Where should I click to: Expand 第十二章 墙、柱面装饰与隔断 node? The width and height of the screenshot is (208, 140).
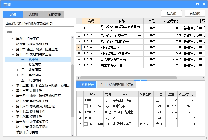pos(12,86)
